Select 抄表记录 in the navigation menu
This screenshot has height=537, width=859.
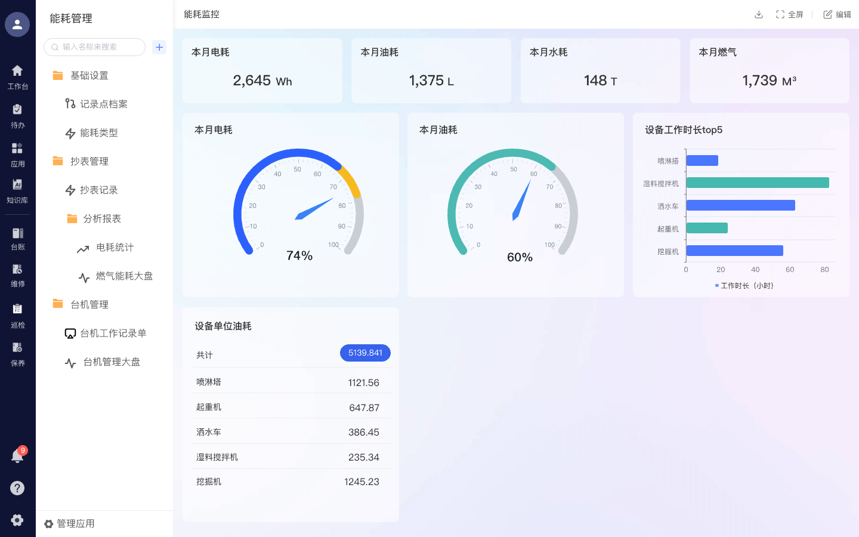pos(100,190)
